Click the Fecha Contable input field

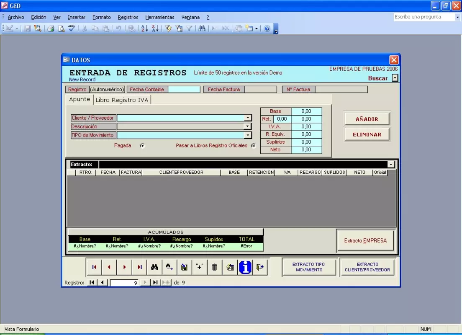point(184,89)
